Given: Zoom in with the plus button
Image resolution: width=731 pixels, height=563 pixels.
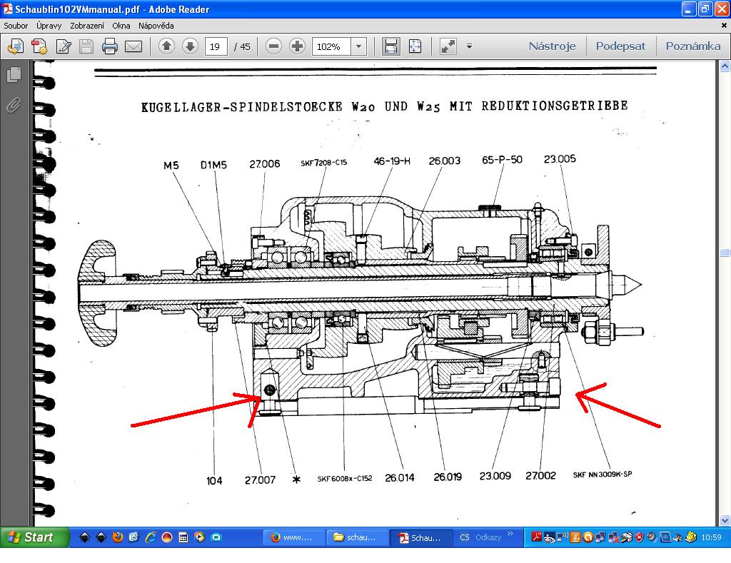Looking at the screenshot, I should click(298, 46).
